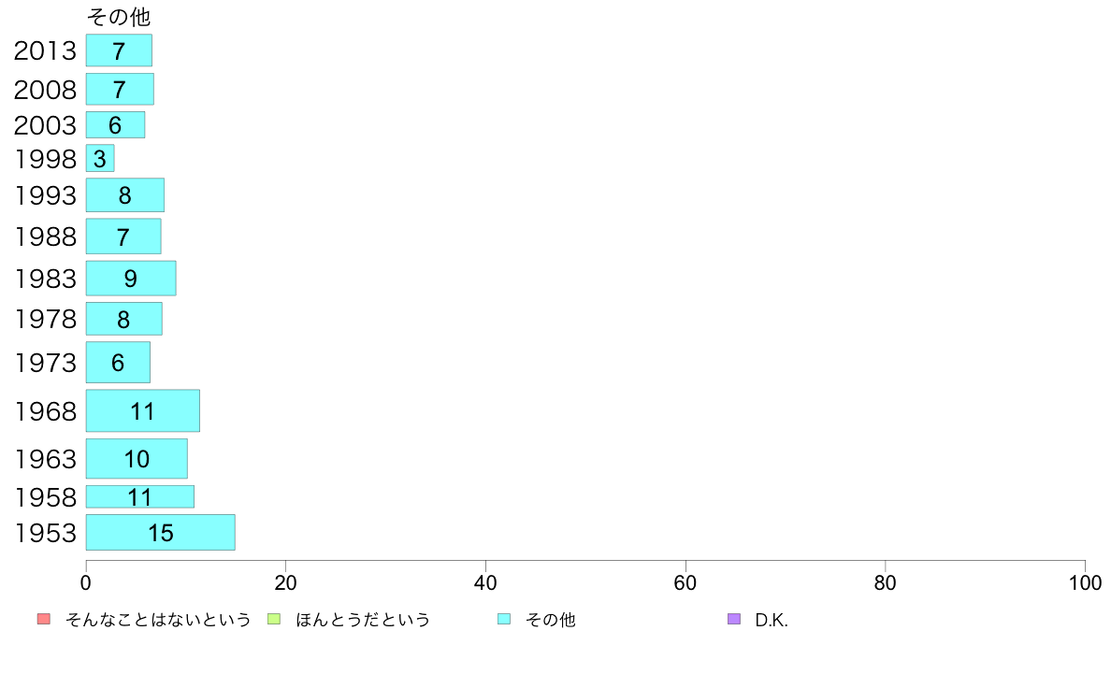
Task: Click the green ほんとうだという legend swatch
Action: [x=274, y=619]
